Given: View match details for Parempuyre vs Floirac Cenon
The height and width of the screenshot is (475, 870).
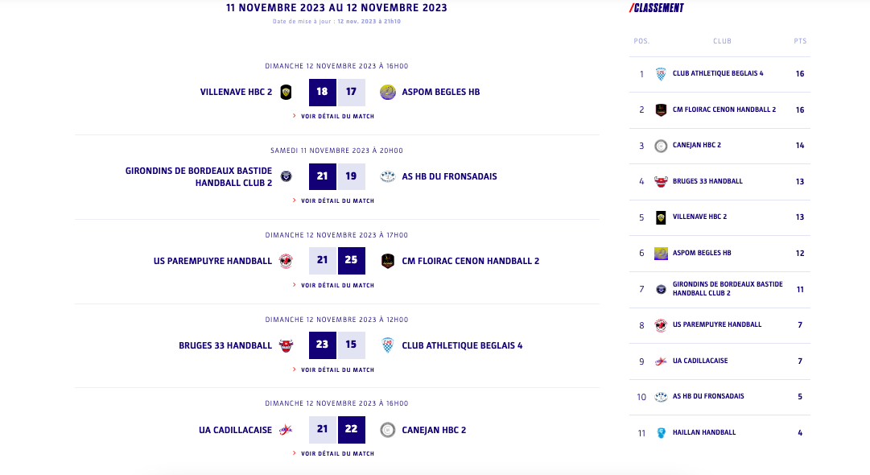Looking at the screenshot, I should pyautogui.click(x=337, y=285).
